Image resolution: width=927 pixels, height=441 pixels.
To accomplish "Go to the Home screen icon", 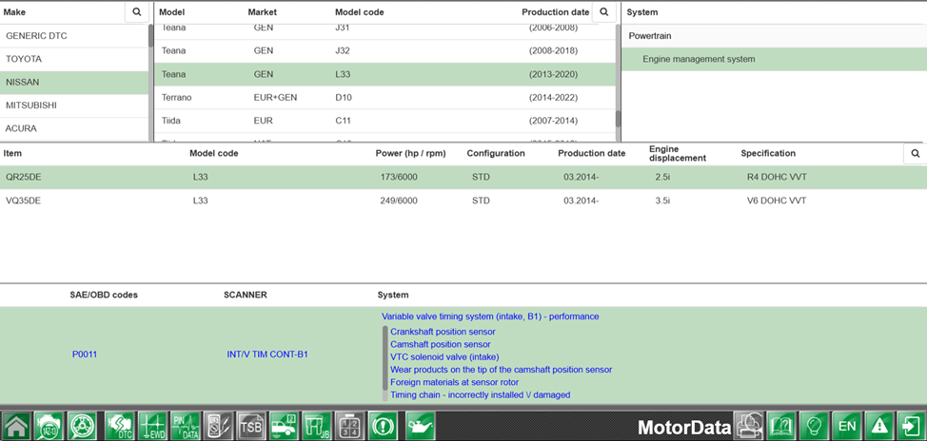I will click(16, 425).
